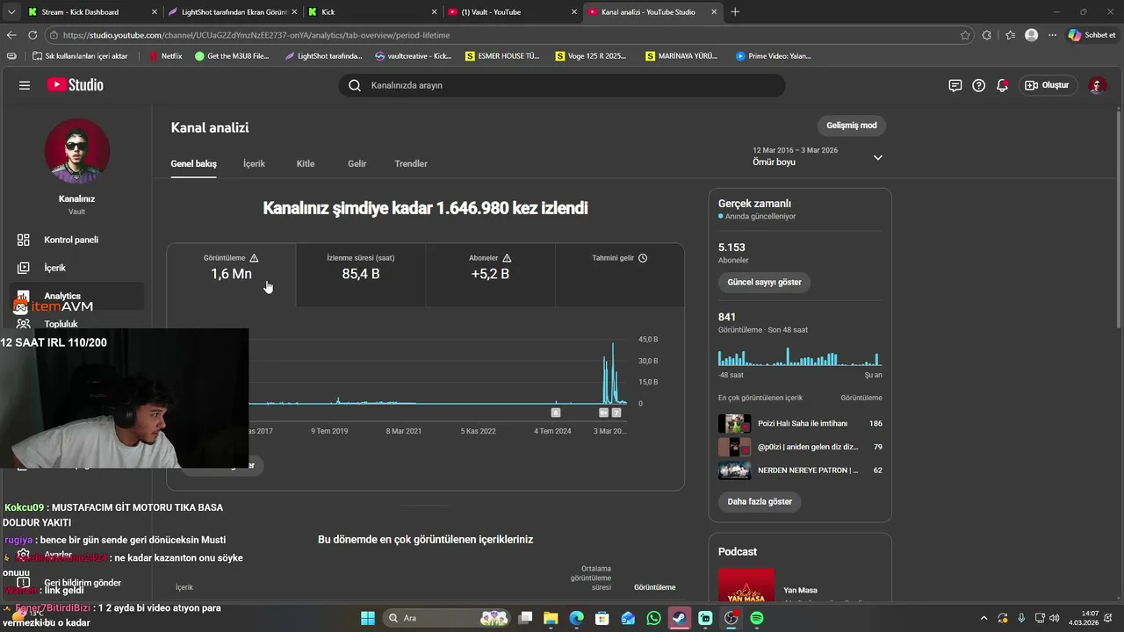Click the clock icon next to Tahmini gelir
This screenshot has width=1124, height=632.
click(643, 258)
